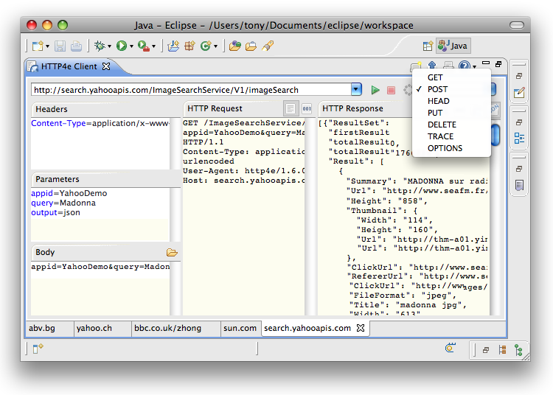Click the Java perspective button
The image size is (553, 395).
point(453,46)
